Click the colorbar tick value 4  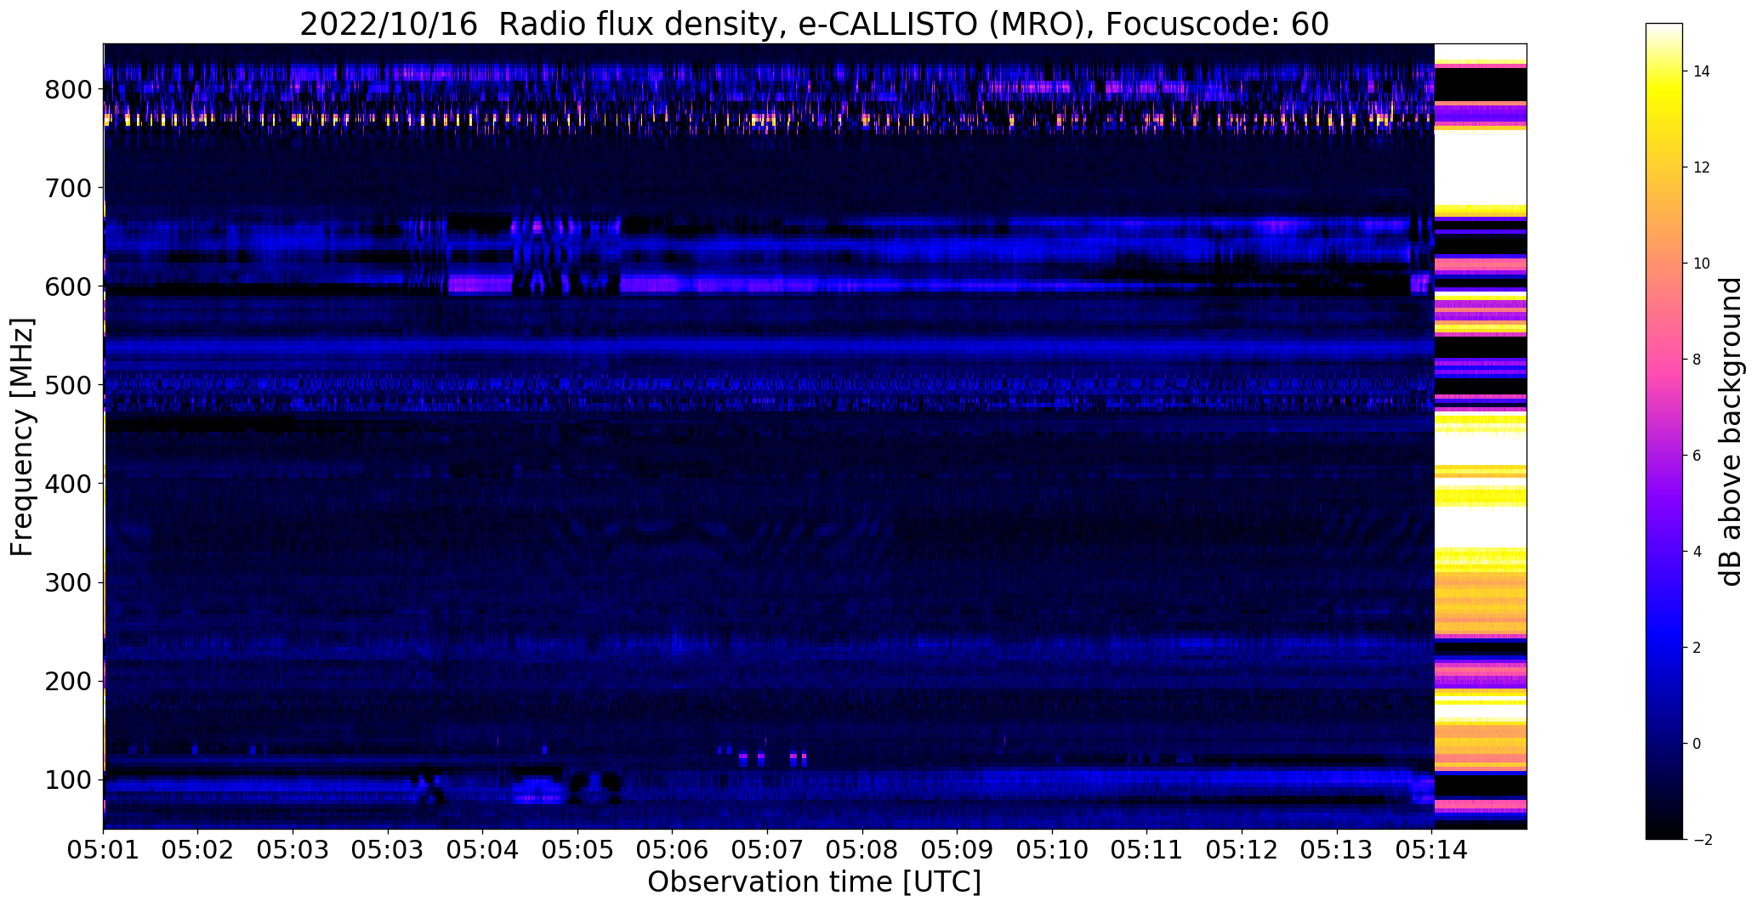click(x=1697, y=552)
